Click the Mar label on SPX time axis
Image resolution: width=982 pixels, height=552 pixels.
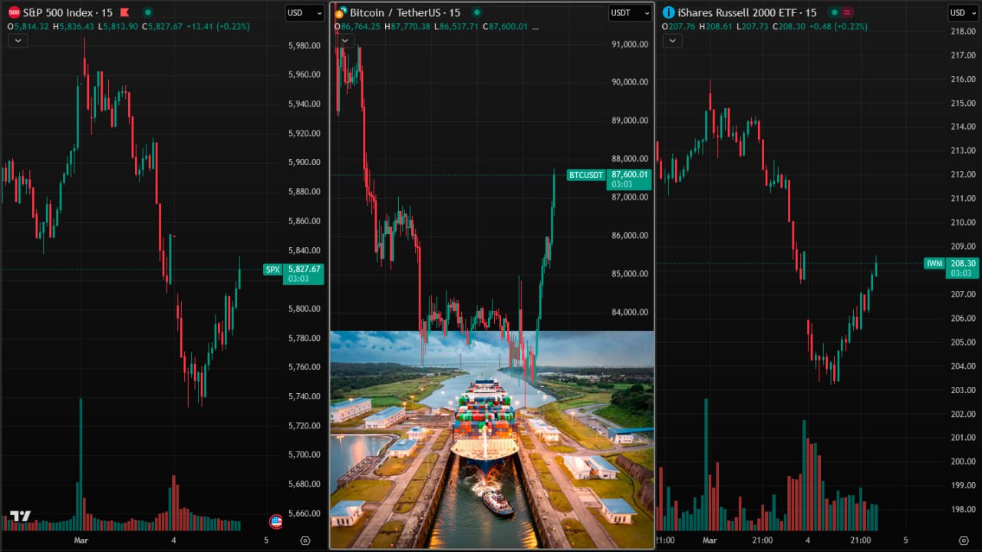[x=81, y=540]
